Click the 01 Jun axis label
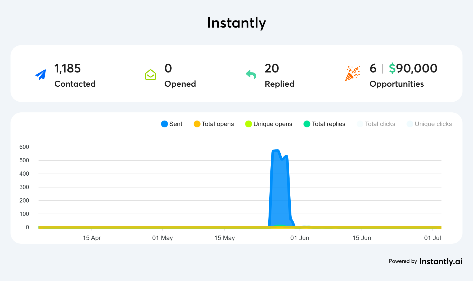 (300, 238)
